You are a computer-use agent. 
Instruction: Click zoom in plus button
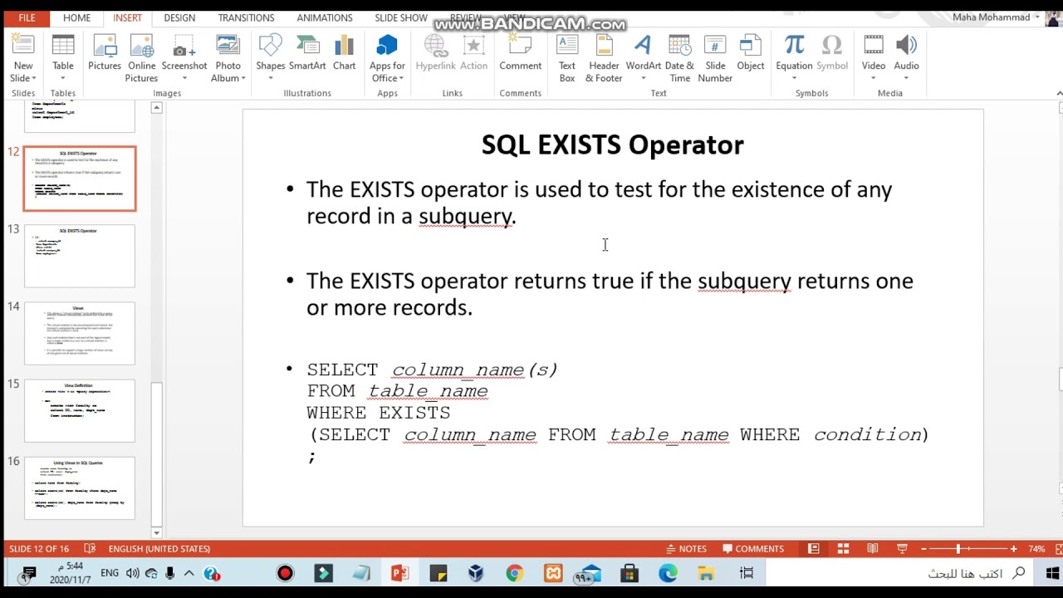(1013, 549)
